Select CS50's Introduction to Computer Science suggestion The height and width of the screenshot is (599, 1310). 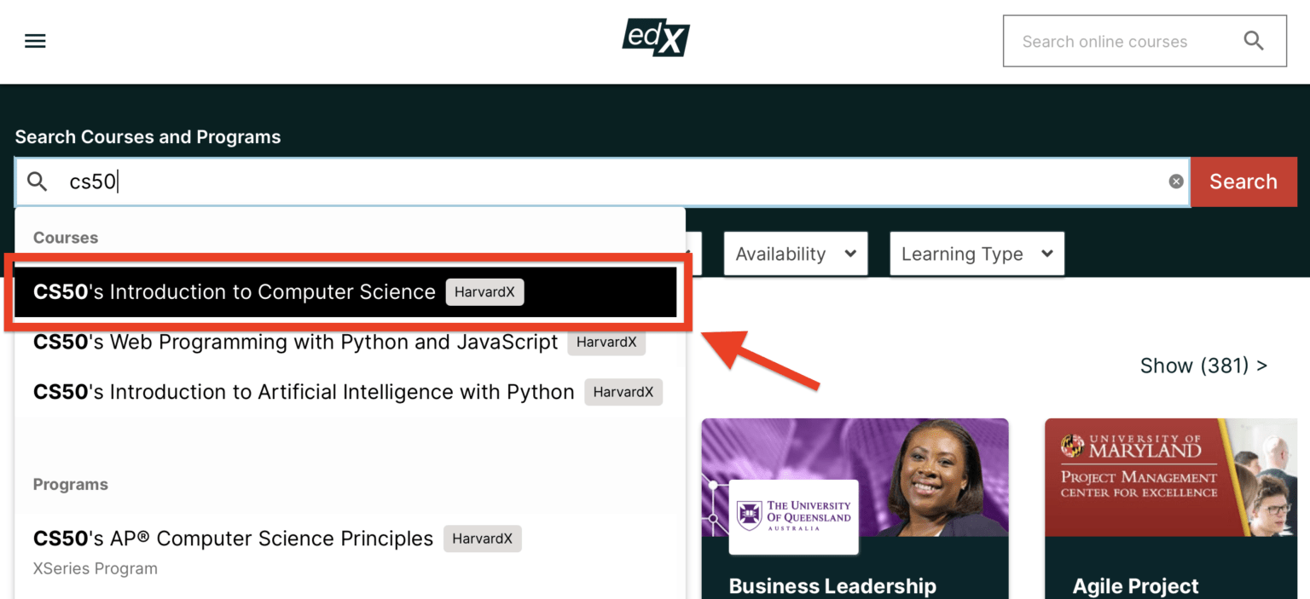[x=235, y=291]
